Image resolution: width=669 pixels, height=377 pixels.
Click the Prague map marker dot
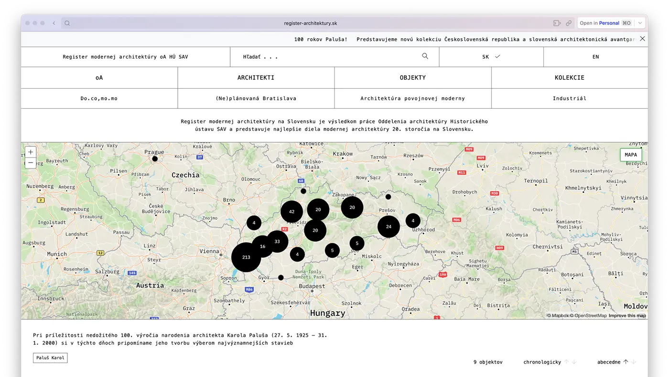click(x=155, y=158)
